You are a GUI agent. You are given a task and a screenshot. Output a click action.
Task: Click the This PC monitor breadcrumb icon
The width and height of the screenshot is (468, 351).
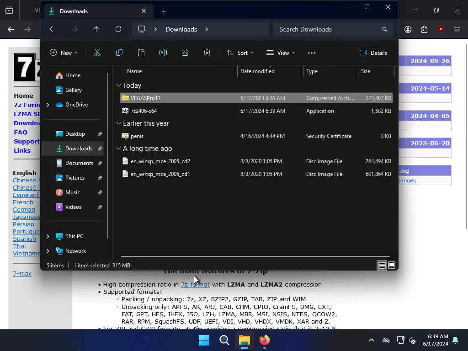tap(142, 29)
